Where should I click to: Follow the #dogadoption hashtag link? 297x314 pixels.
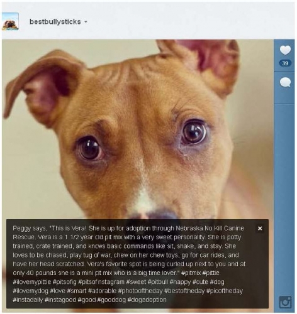pyautogui.click(x=147, y=300)
